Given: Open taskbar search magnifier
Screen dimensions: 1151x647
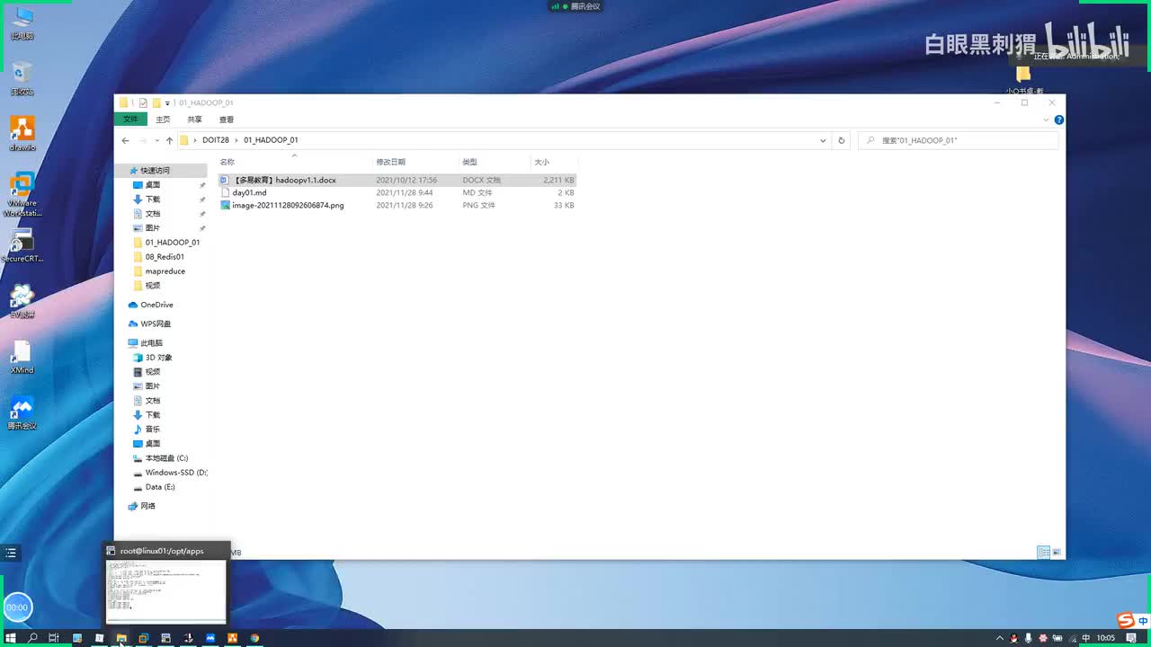Looking at the screenshot, I should click(32, 638).
